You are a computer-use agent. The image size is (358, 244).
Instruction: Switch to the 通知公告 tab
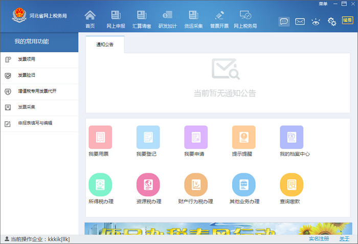point(105,45)
